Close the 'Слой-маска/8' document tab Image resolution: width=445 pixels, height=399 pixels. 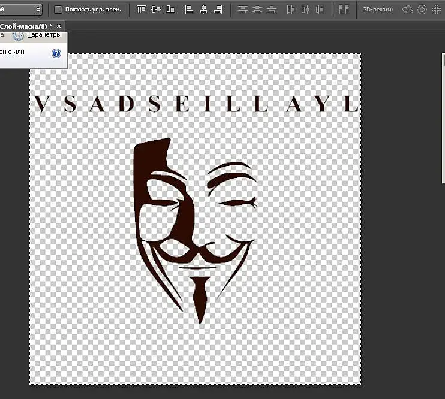click(x=59, y=26)
